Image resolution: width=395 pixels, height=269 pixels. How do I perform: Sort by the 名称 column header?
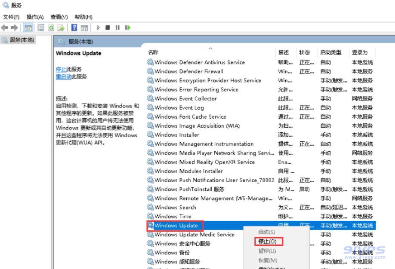[153, 52]
